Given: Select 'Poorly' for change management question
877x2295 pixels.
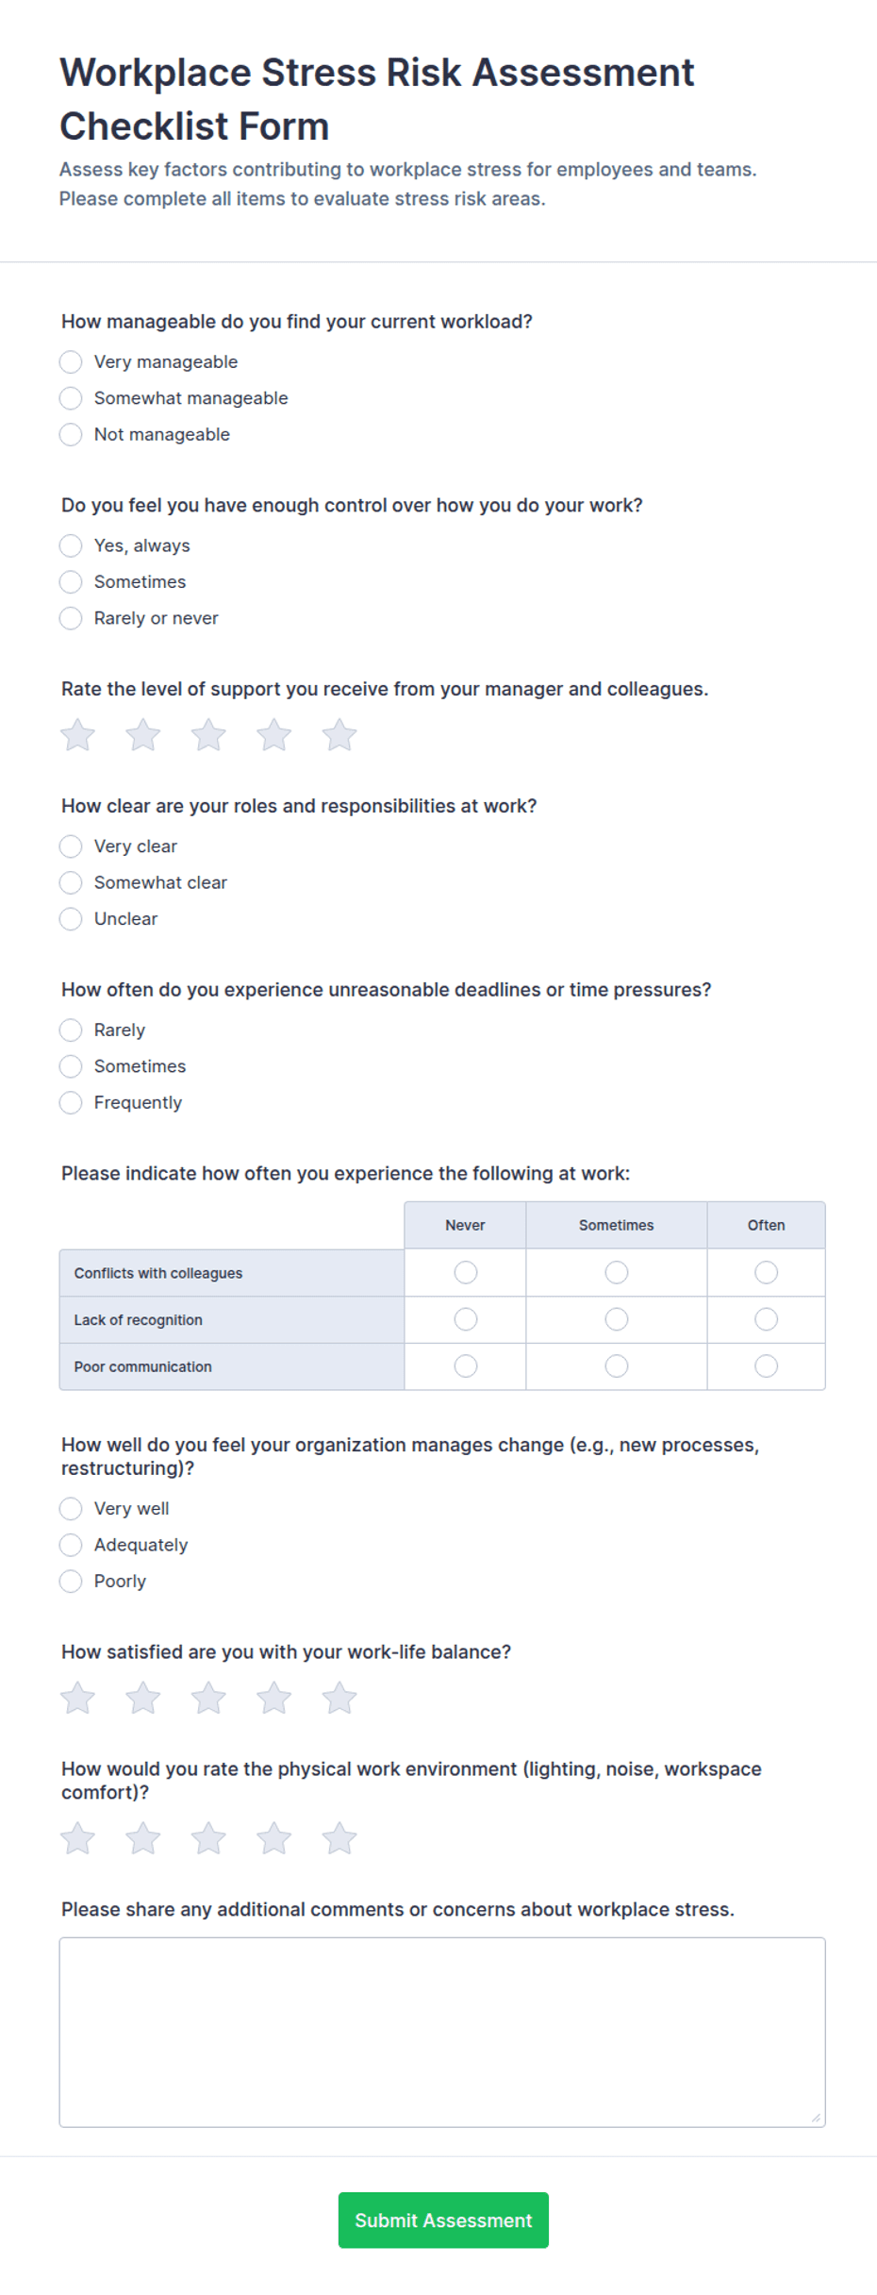Looking at the screenshot, I should click(x=71, y=1581).
